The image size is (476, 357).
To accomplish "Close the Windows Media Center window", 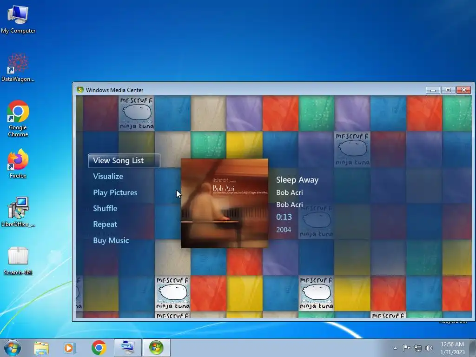I will pyautogui.click(x=463, y=90).
